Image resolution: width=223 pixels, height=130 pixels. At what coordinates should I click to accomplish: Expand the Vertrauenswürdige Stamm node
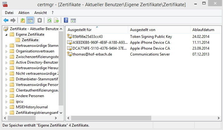tap(6, 46)
